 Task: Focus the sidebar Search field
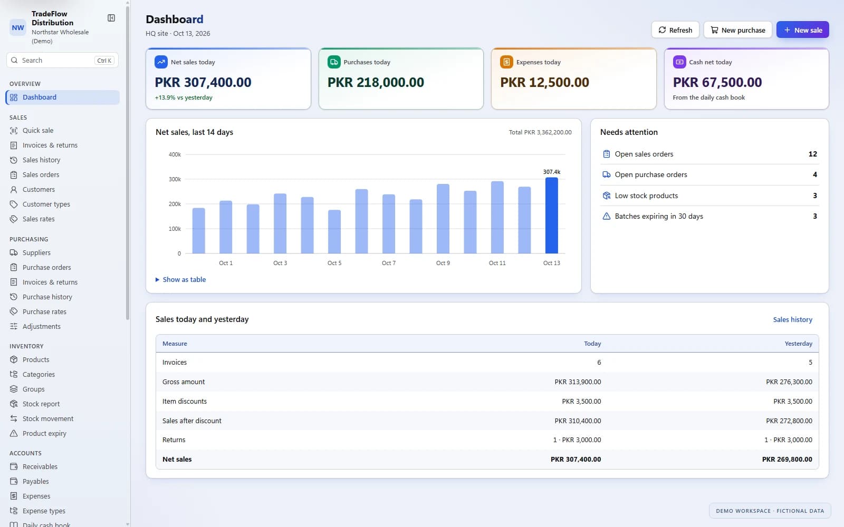pos(63,61)
